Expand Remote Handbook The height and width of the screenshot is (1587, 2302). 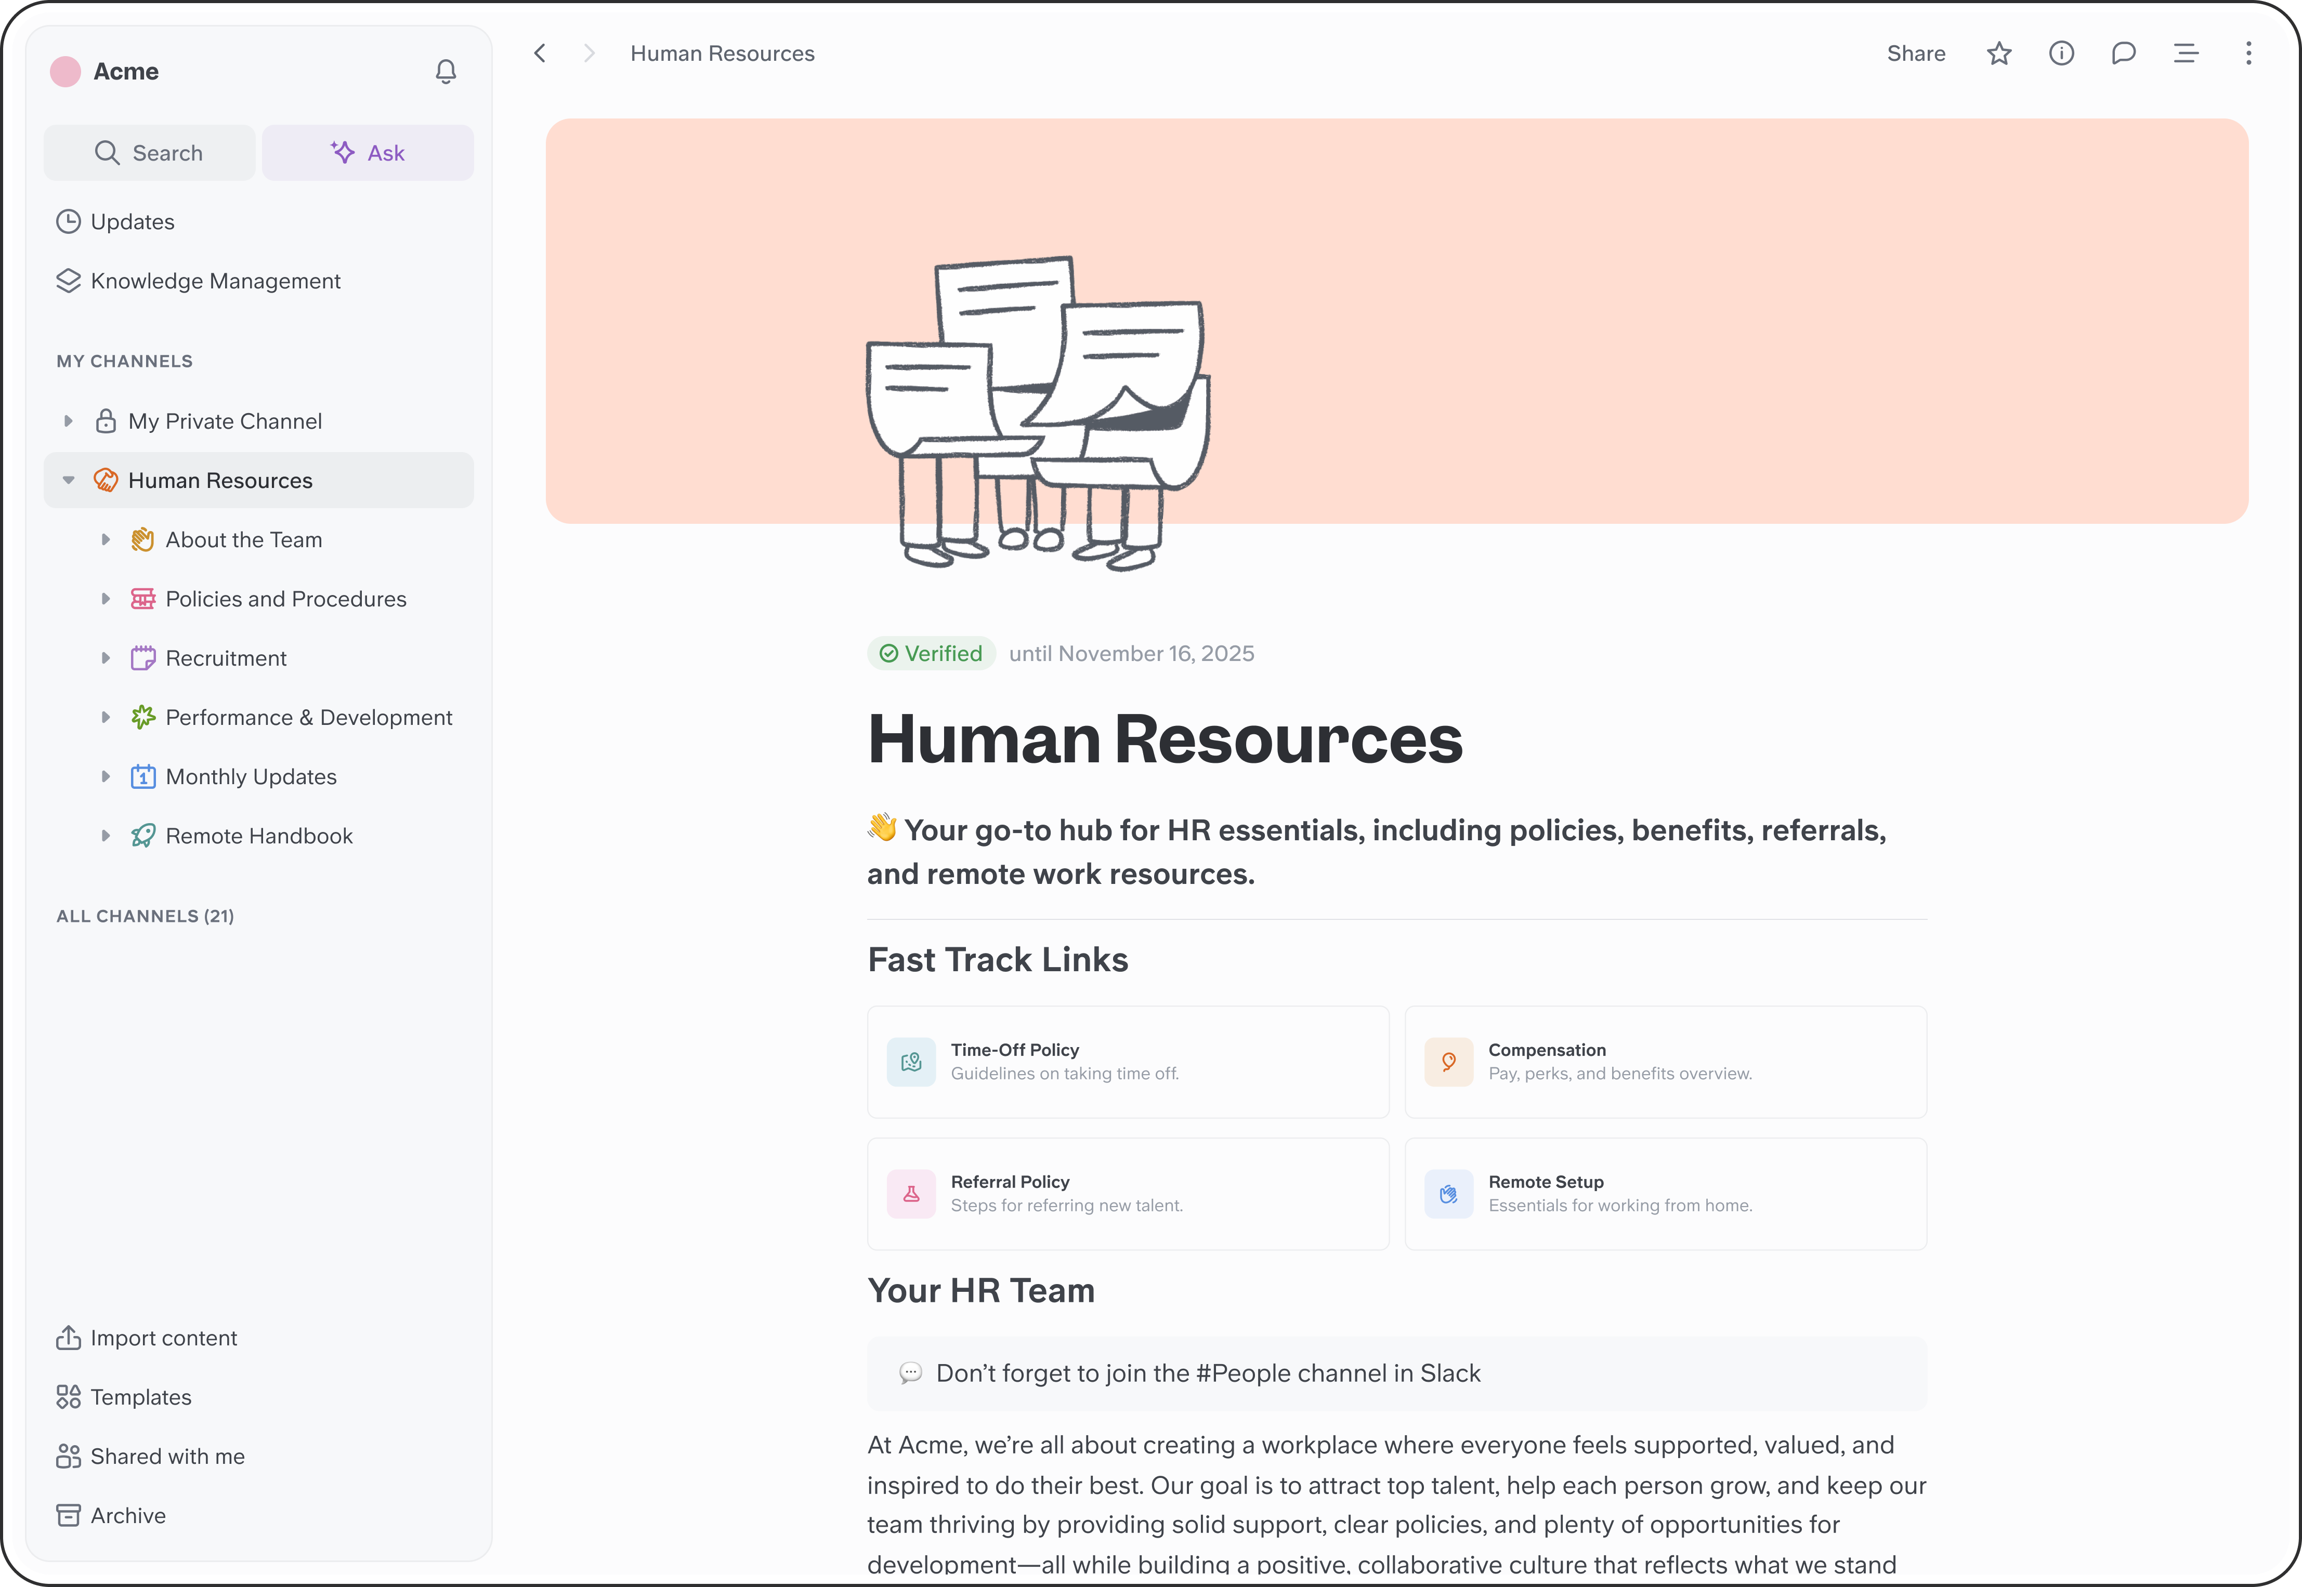point(106,835)
